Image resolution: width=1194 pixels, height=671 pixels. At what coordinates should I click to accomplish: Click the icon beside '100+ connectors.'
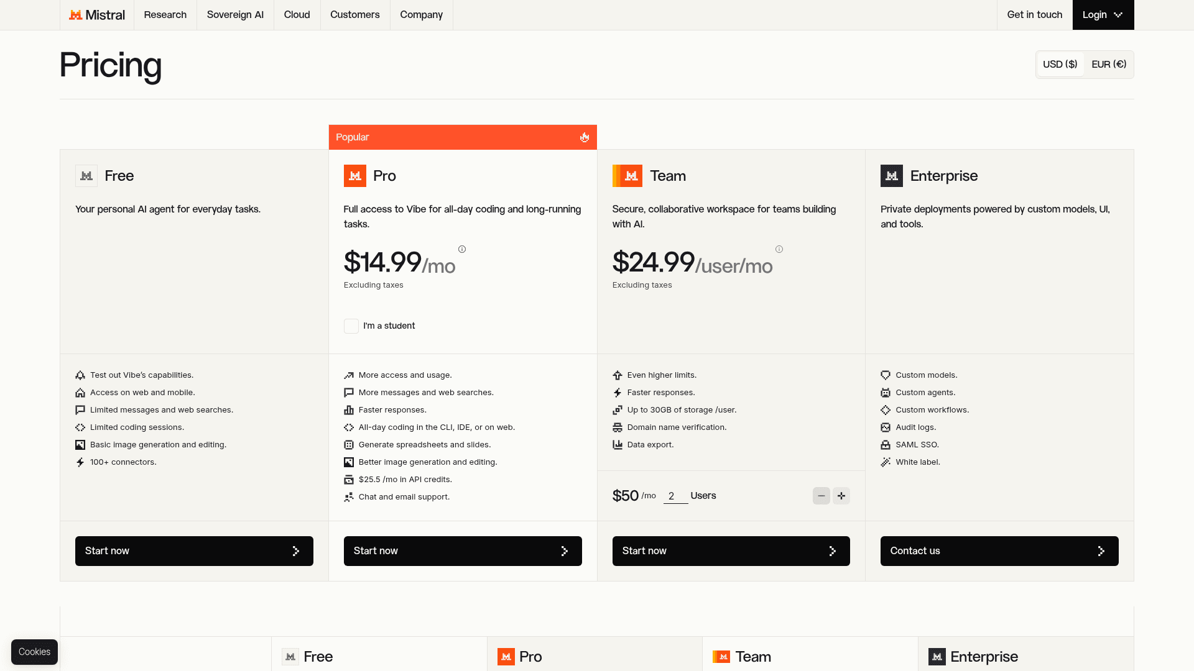80,462
